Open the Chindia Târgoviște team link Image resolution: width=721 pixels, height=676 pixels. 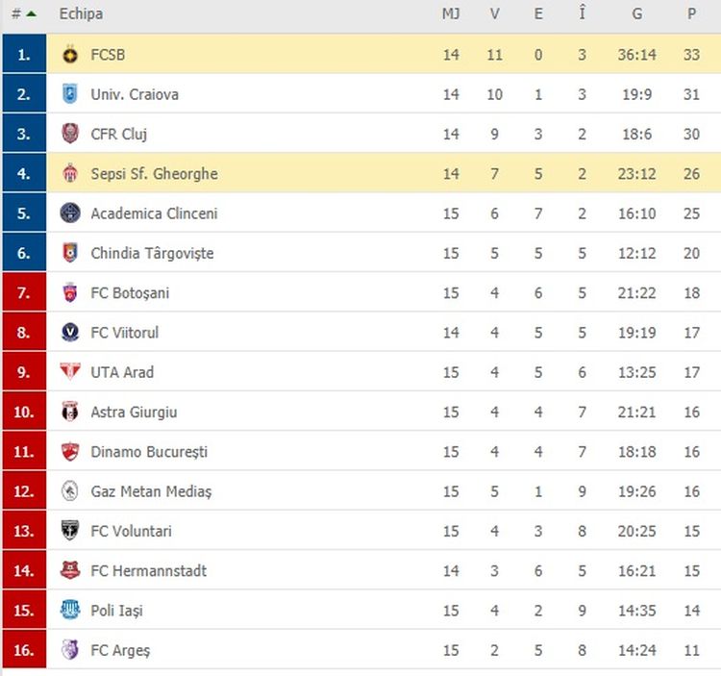pyautogui.click(x=152, y=254)
